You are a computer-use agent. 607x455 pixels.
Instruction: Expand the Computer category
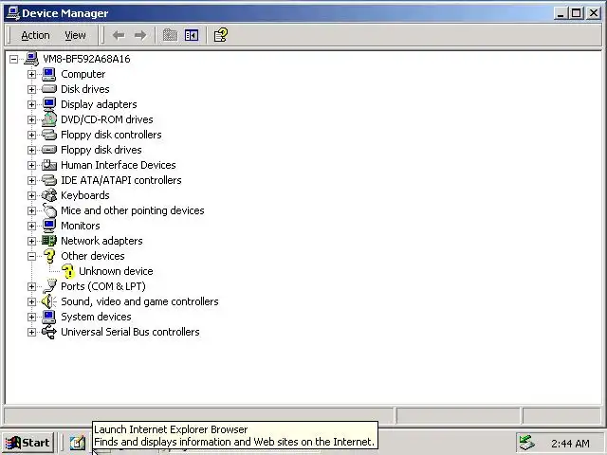(31, 74)
